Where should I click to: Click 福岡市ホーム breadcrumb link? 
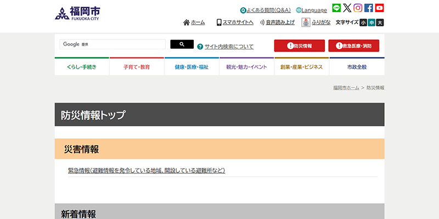(x=346, y=88)
